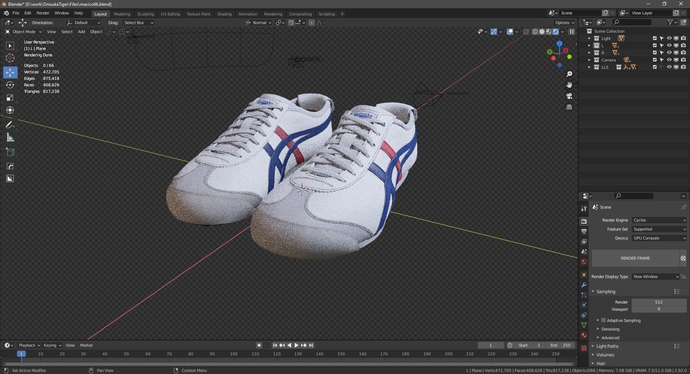Select the Annotate tool
Screen dimensions: 690x374
click(10, 125)
